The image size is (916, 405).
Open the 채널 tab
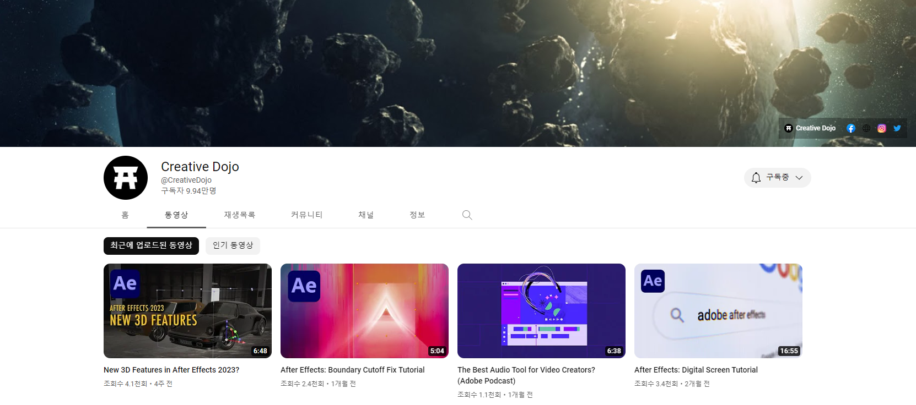click(x=366, y=215)
